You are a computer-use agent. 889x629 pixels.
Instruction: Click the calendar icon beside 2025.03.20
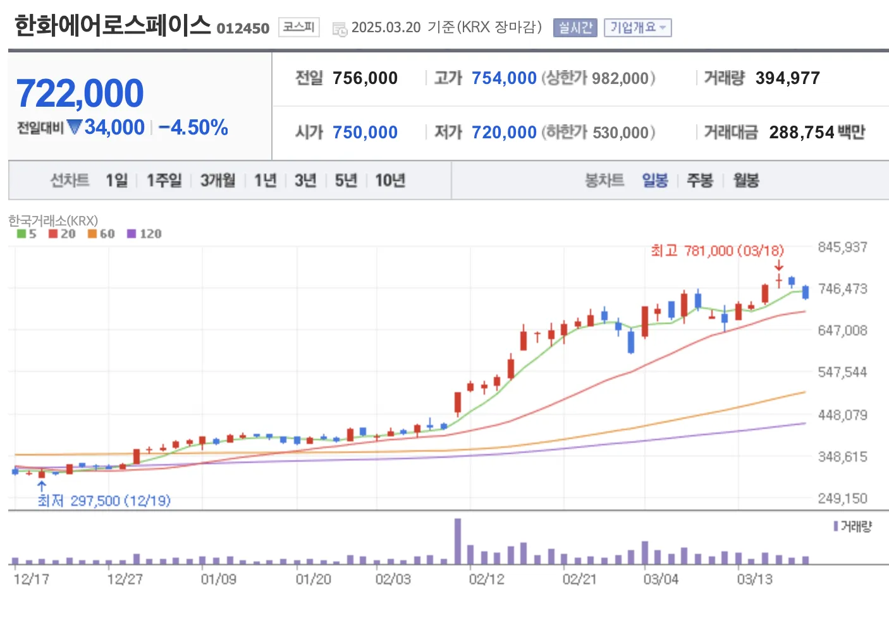pos(340,29)
